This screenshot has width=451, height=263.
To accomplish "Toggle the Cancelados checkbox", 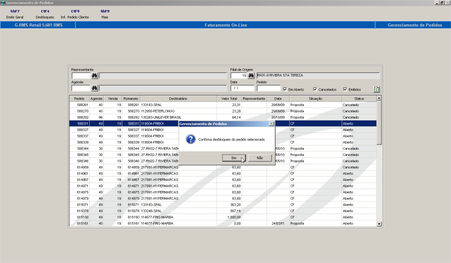I will click(315, 89).
